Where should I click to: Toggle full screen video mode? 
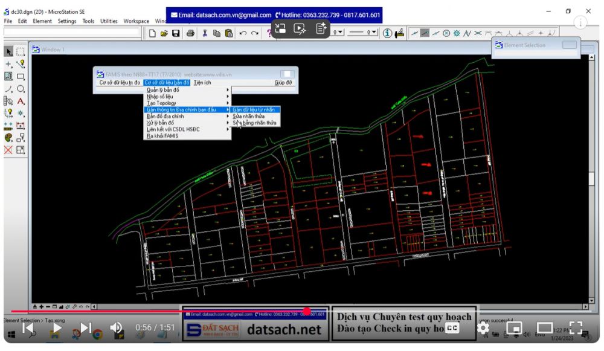pos(576,327)
